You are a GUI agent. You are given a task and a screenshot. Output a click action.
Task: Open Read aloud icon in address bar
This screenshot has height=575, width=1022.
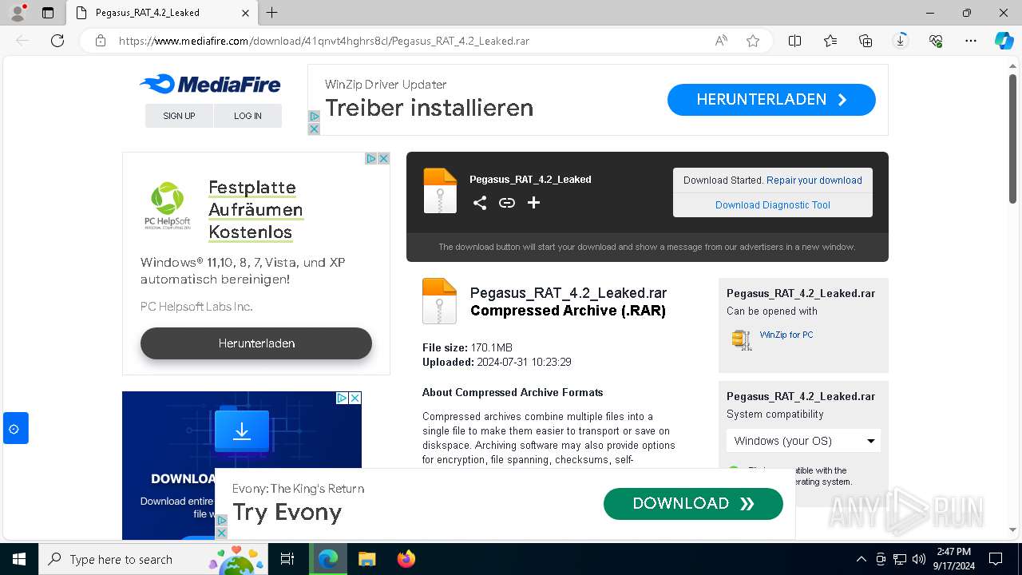pyautogui.click(x=721, y=41)
